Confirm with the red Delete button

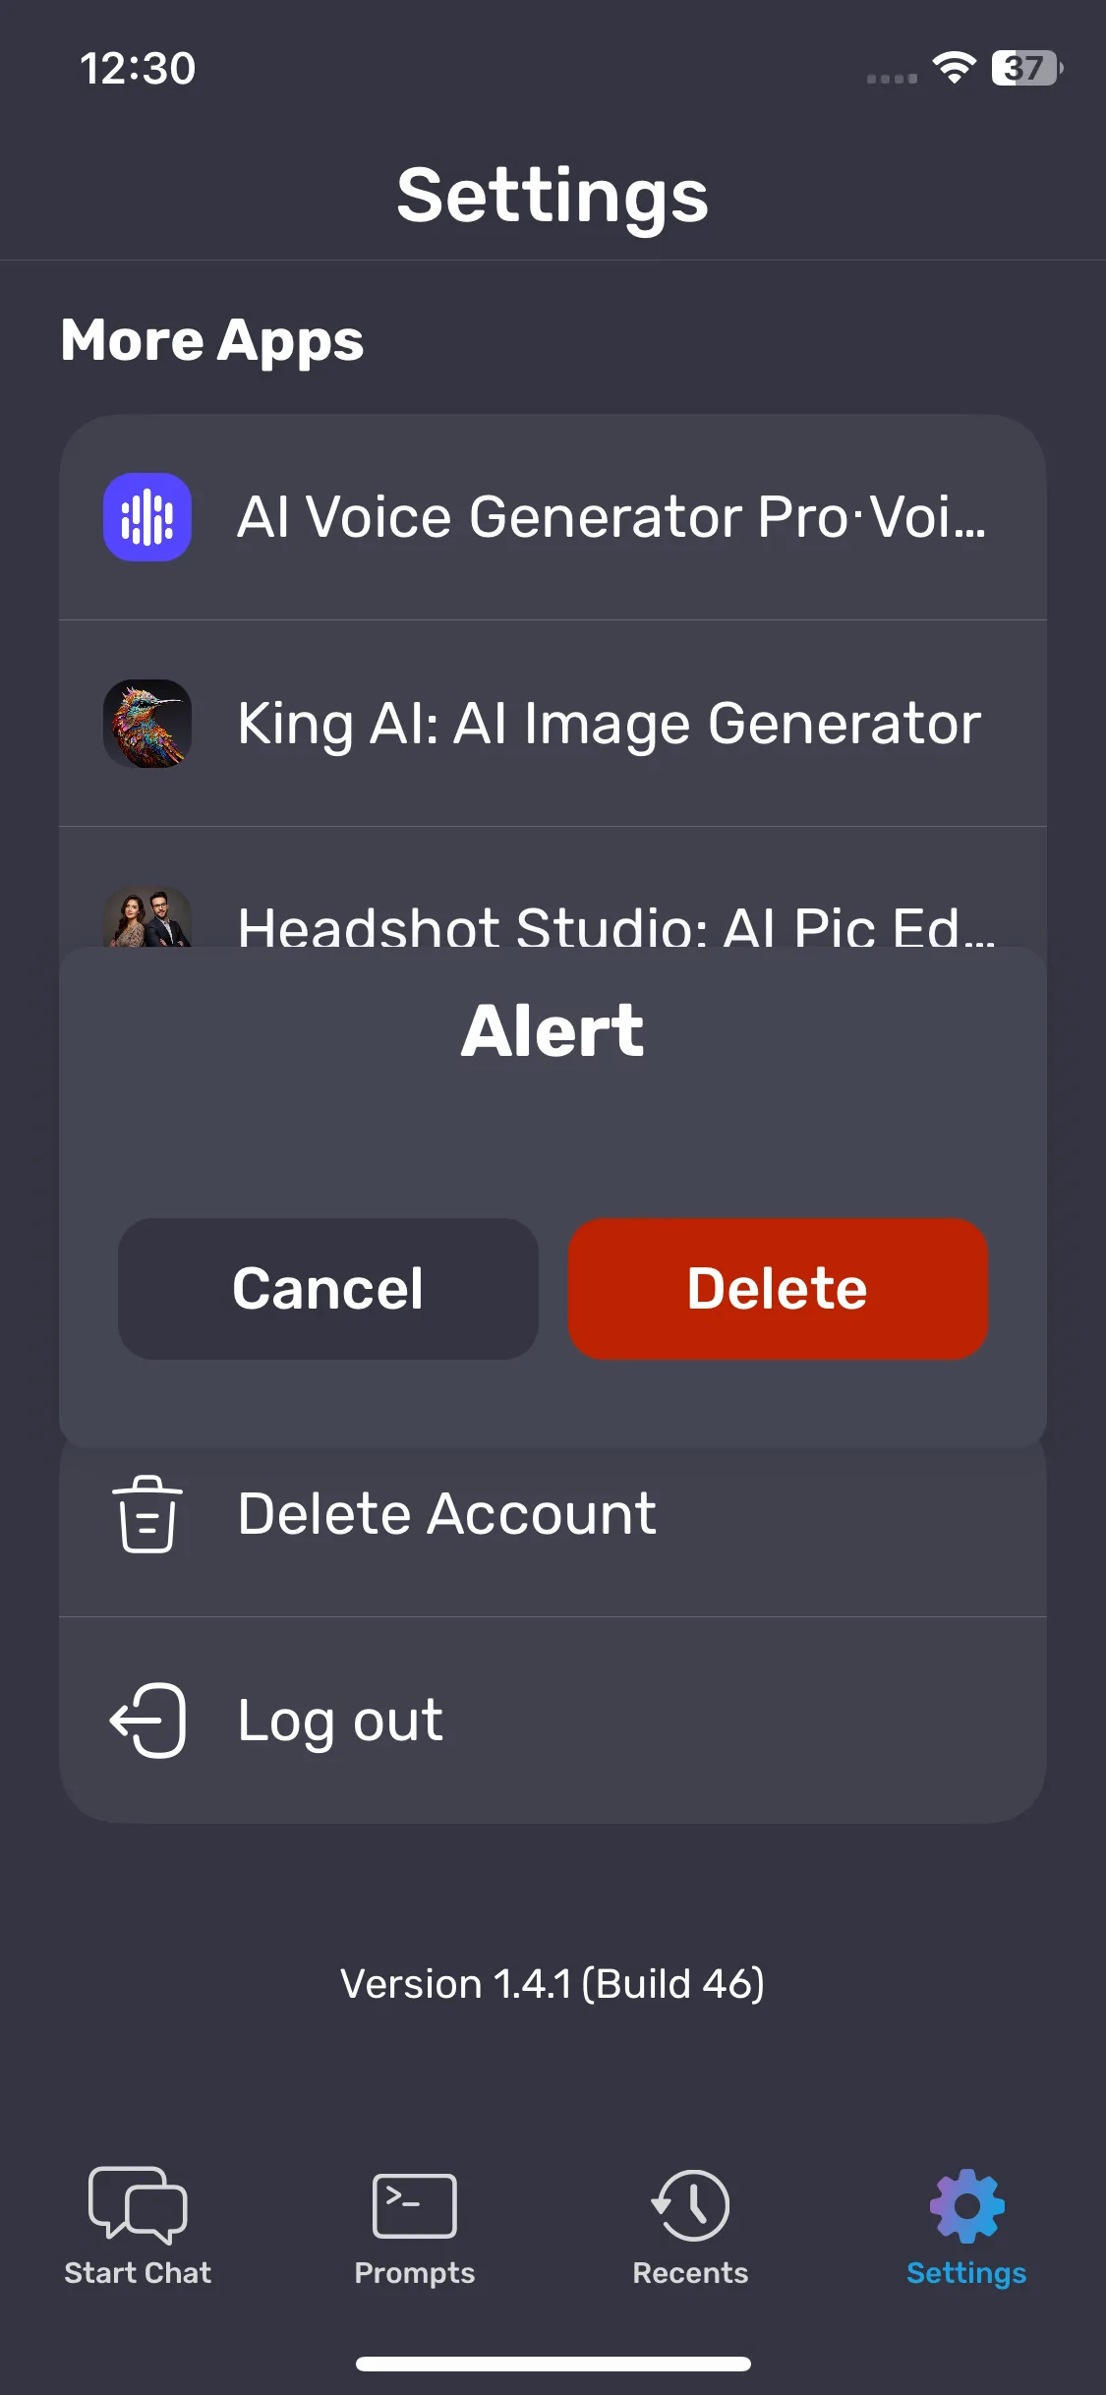tap(778, 1289)
